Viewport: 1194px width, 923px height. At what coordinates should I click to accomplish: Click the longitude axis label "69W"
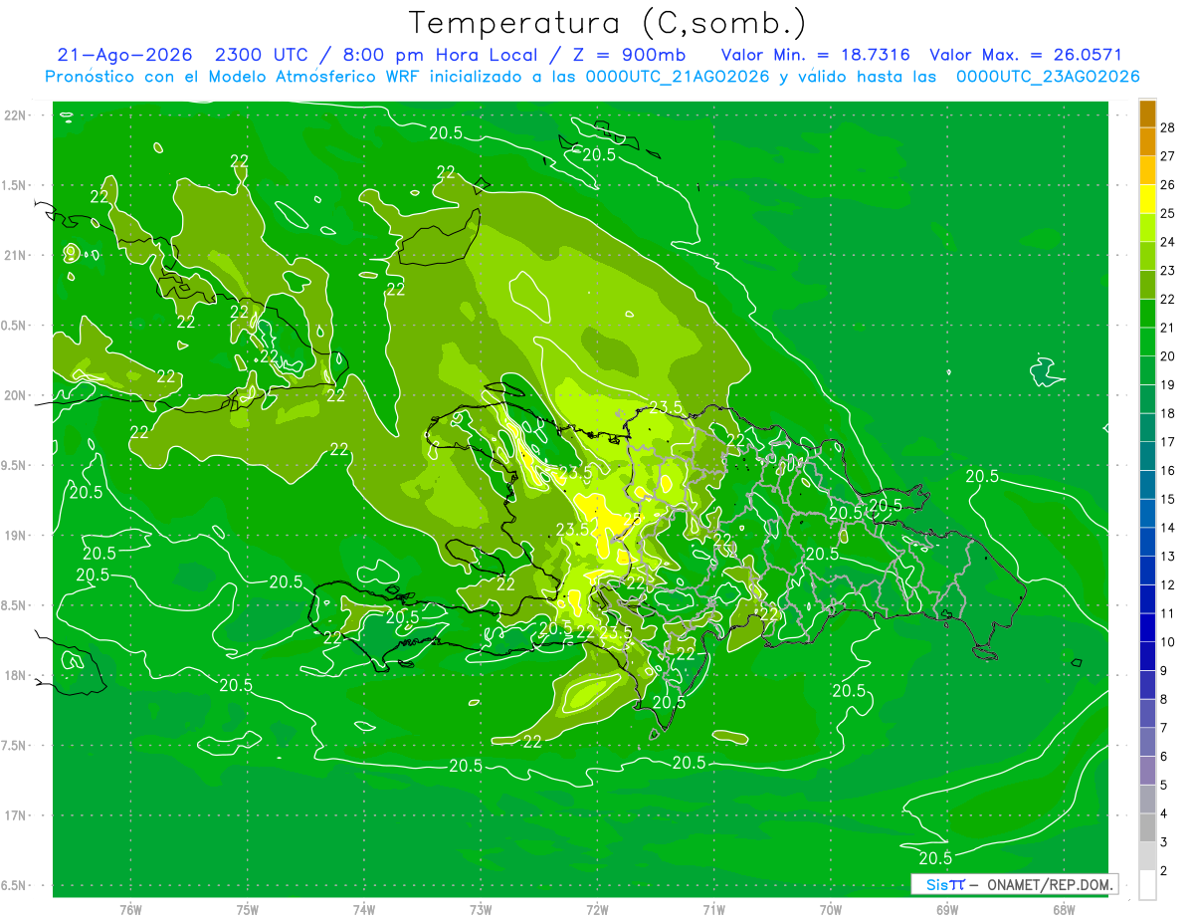pos(947,910)
